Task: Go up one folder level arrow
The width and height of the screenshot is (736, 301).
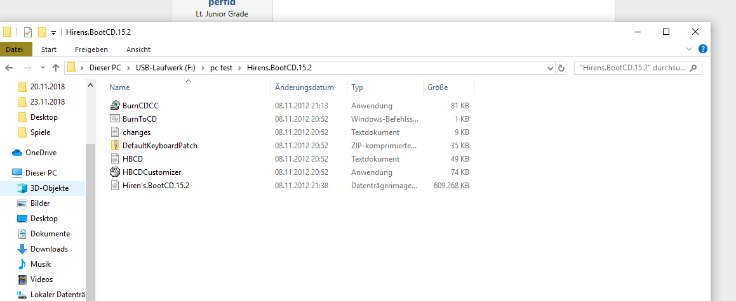Action: point(56,68)
